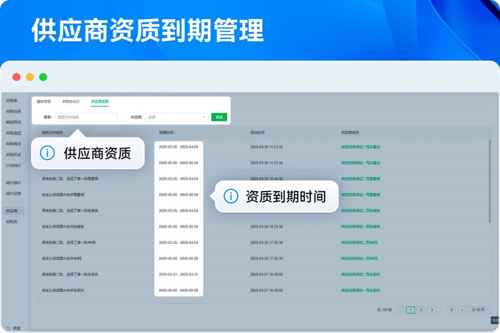500x333 pixels.
Task: Click the 到期时间 column sort icon
Action: click(175, 133)
